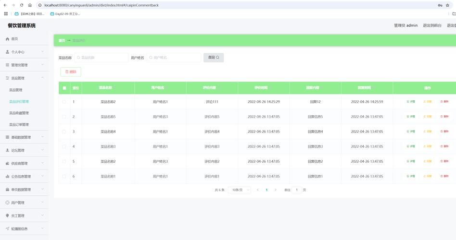Check the checkbox for row 1
The height and width of the screenshot is (240, 456).
[x=64, y=102]
